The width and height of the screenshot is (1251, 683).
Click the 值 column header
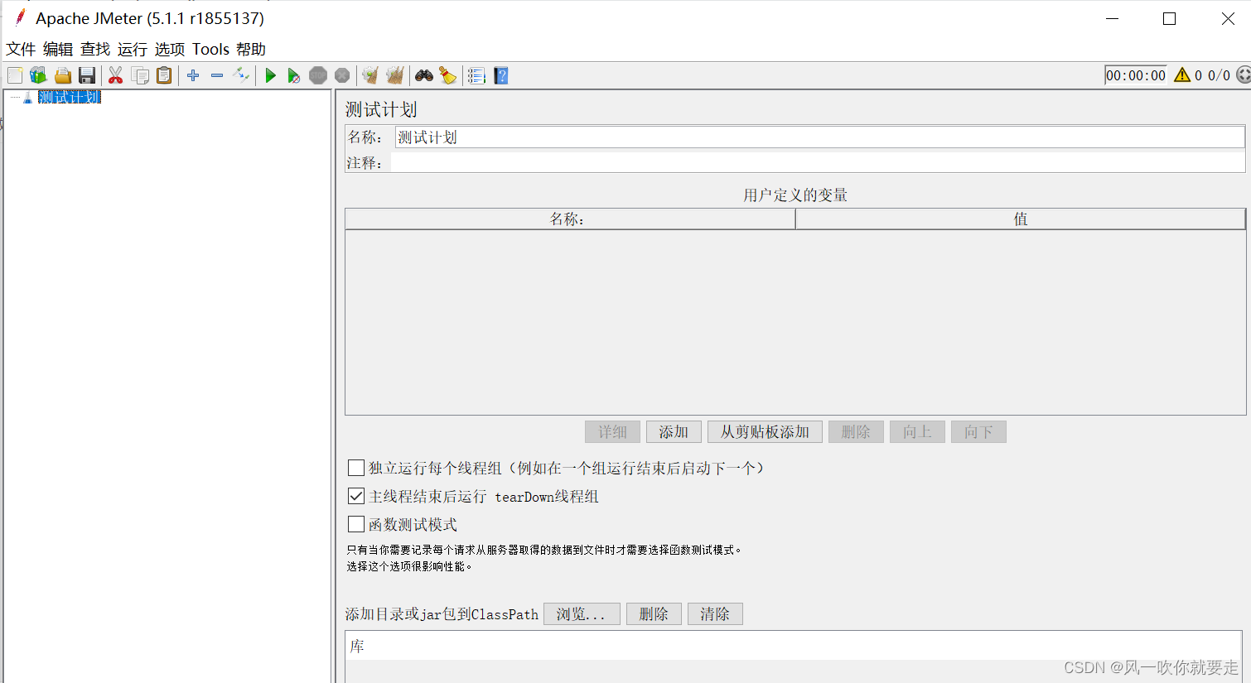pyautogui.click(x=1021, y=219)
